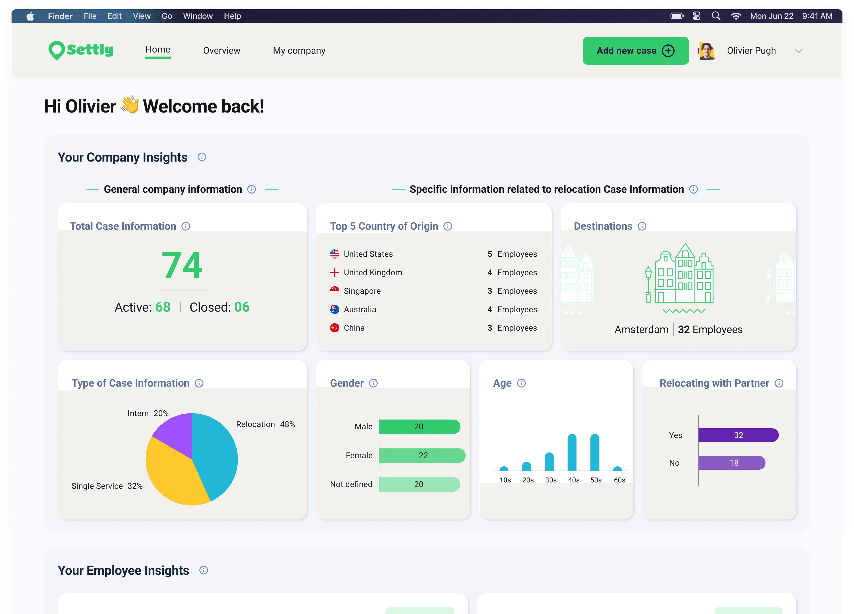Open macOS Spotlight search icon

point(716,16)
